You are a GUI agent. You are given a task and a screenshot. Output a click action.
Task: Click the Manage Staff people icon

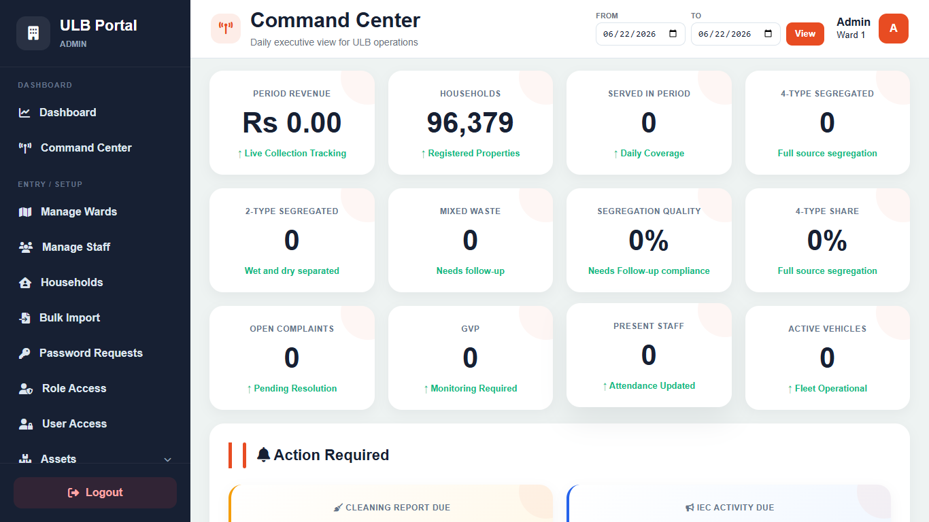click(x=26, y=247)
